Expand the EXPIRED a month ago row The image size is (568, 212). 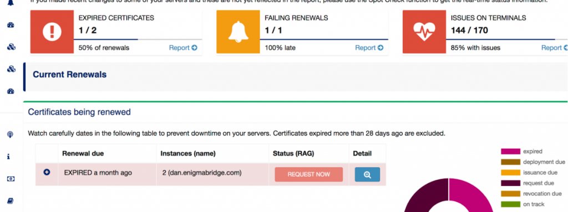tap(47, 173)
